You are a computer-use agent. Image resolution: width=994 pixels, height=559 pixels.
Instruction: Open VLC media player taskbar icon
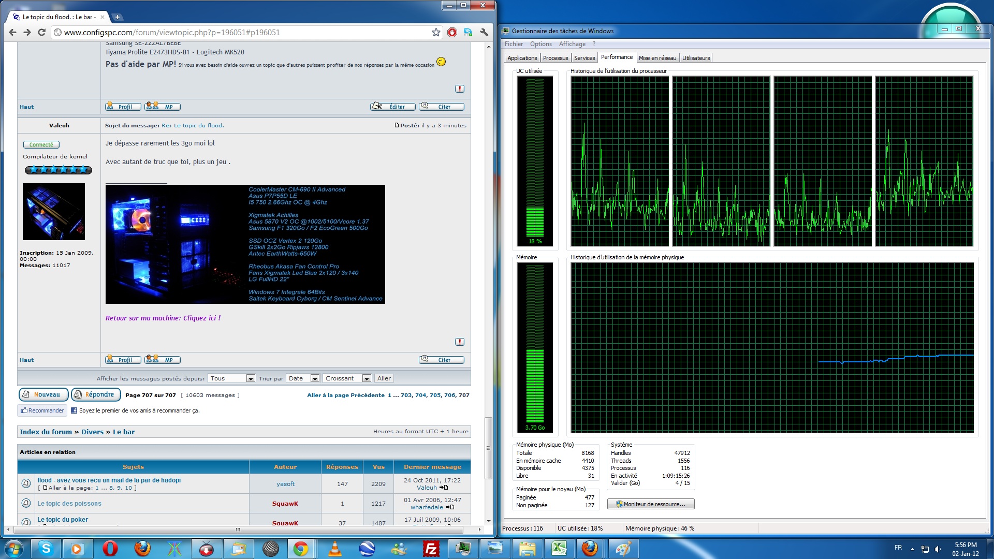point(335,549)
